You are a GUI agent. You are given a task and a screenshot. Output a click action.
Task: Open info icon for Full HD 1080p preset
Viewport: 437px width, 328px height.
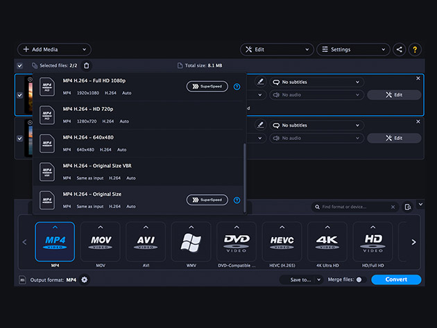click(237, 87)
